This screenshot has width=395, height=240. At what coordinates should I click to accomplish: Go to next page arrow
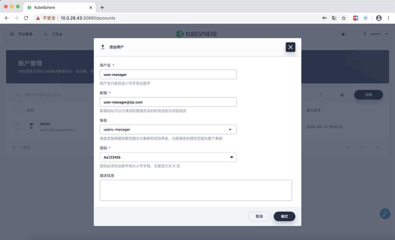(x=377, y=147)
